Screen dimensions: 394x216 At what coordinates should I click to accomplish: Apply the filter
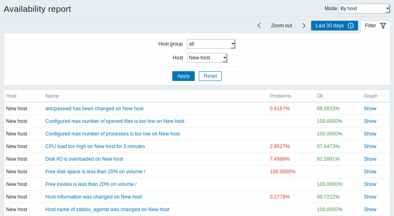183,76
